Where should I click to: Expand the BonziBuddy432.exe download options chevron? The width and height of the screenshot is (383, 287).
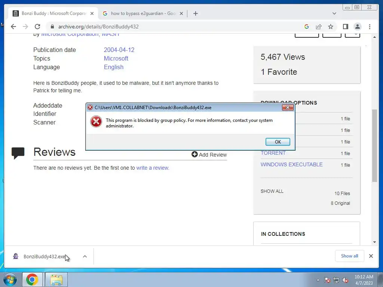pyautogui.click(x=85, y=256)
